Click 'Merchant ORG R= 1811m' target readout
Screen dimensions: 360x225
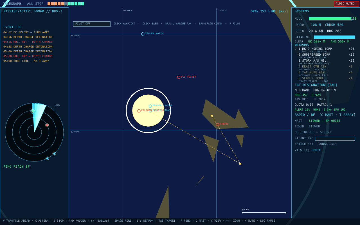tap(315, 90)
